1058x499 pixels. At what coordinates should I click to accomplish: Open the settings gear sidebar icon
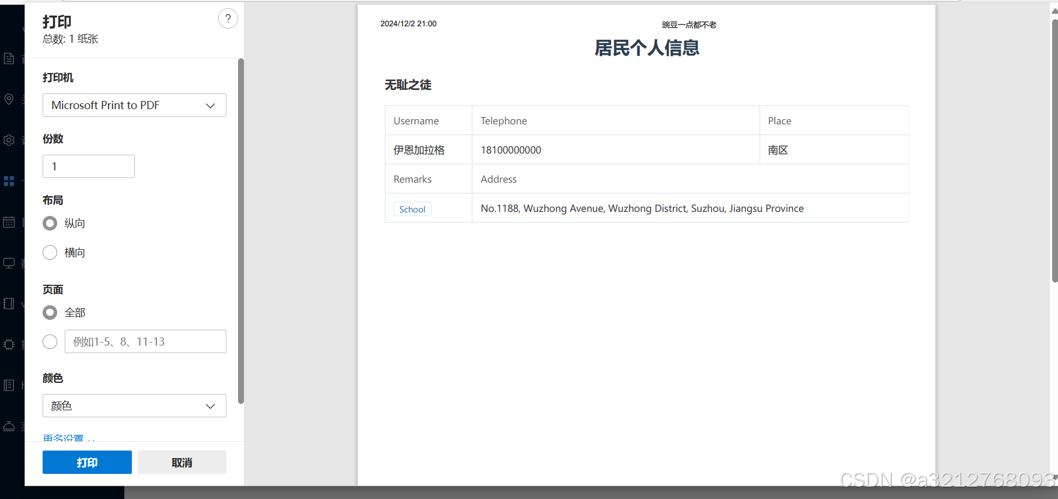(9, 140)
